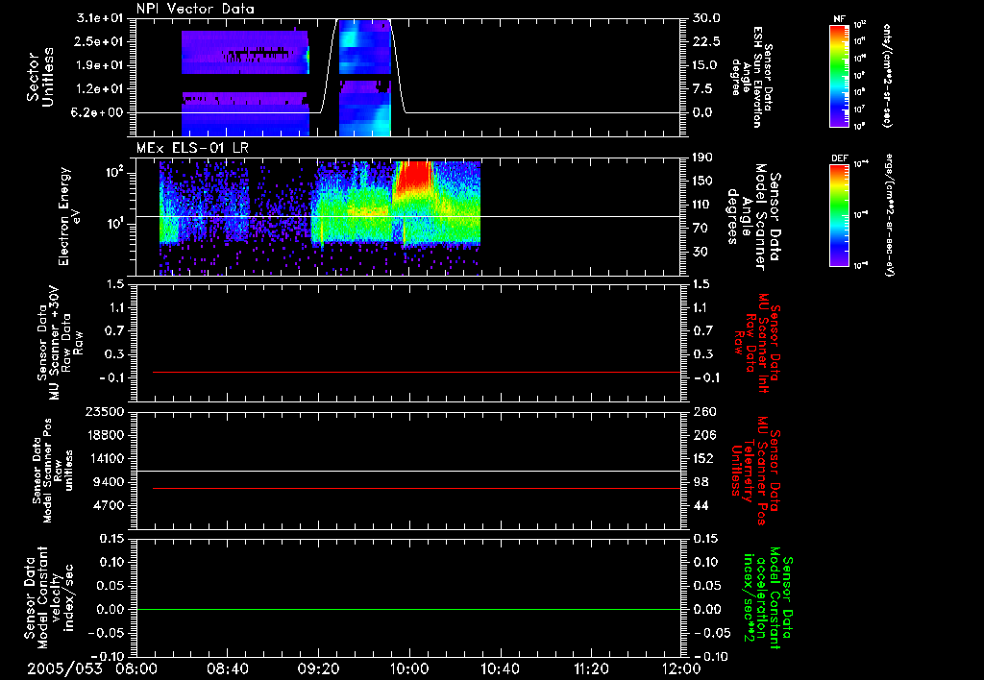Click the '4700' scanner position tick value
The image size is (984, 680).
pyautogui.click(x=108, y=505)
